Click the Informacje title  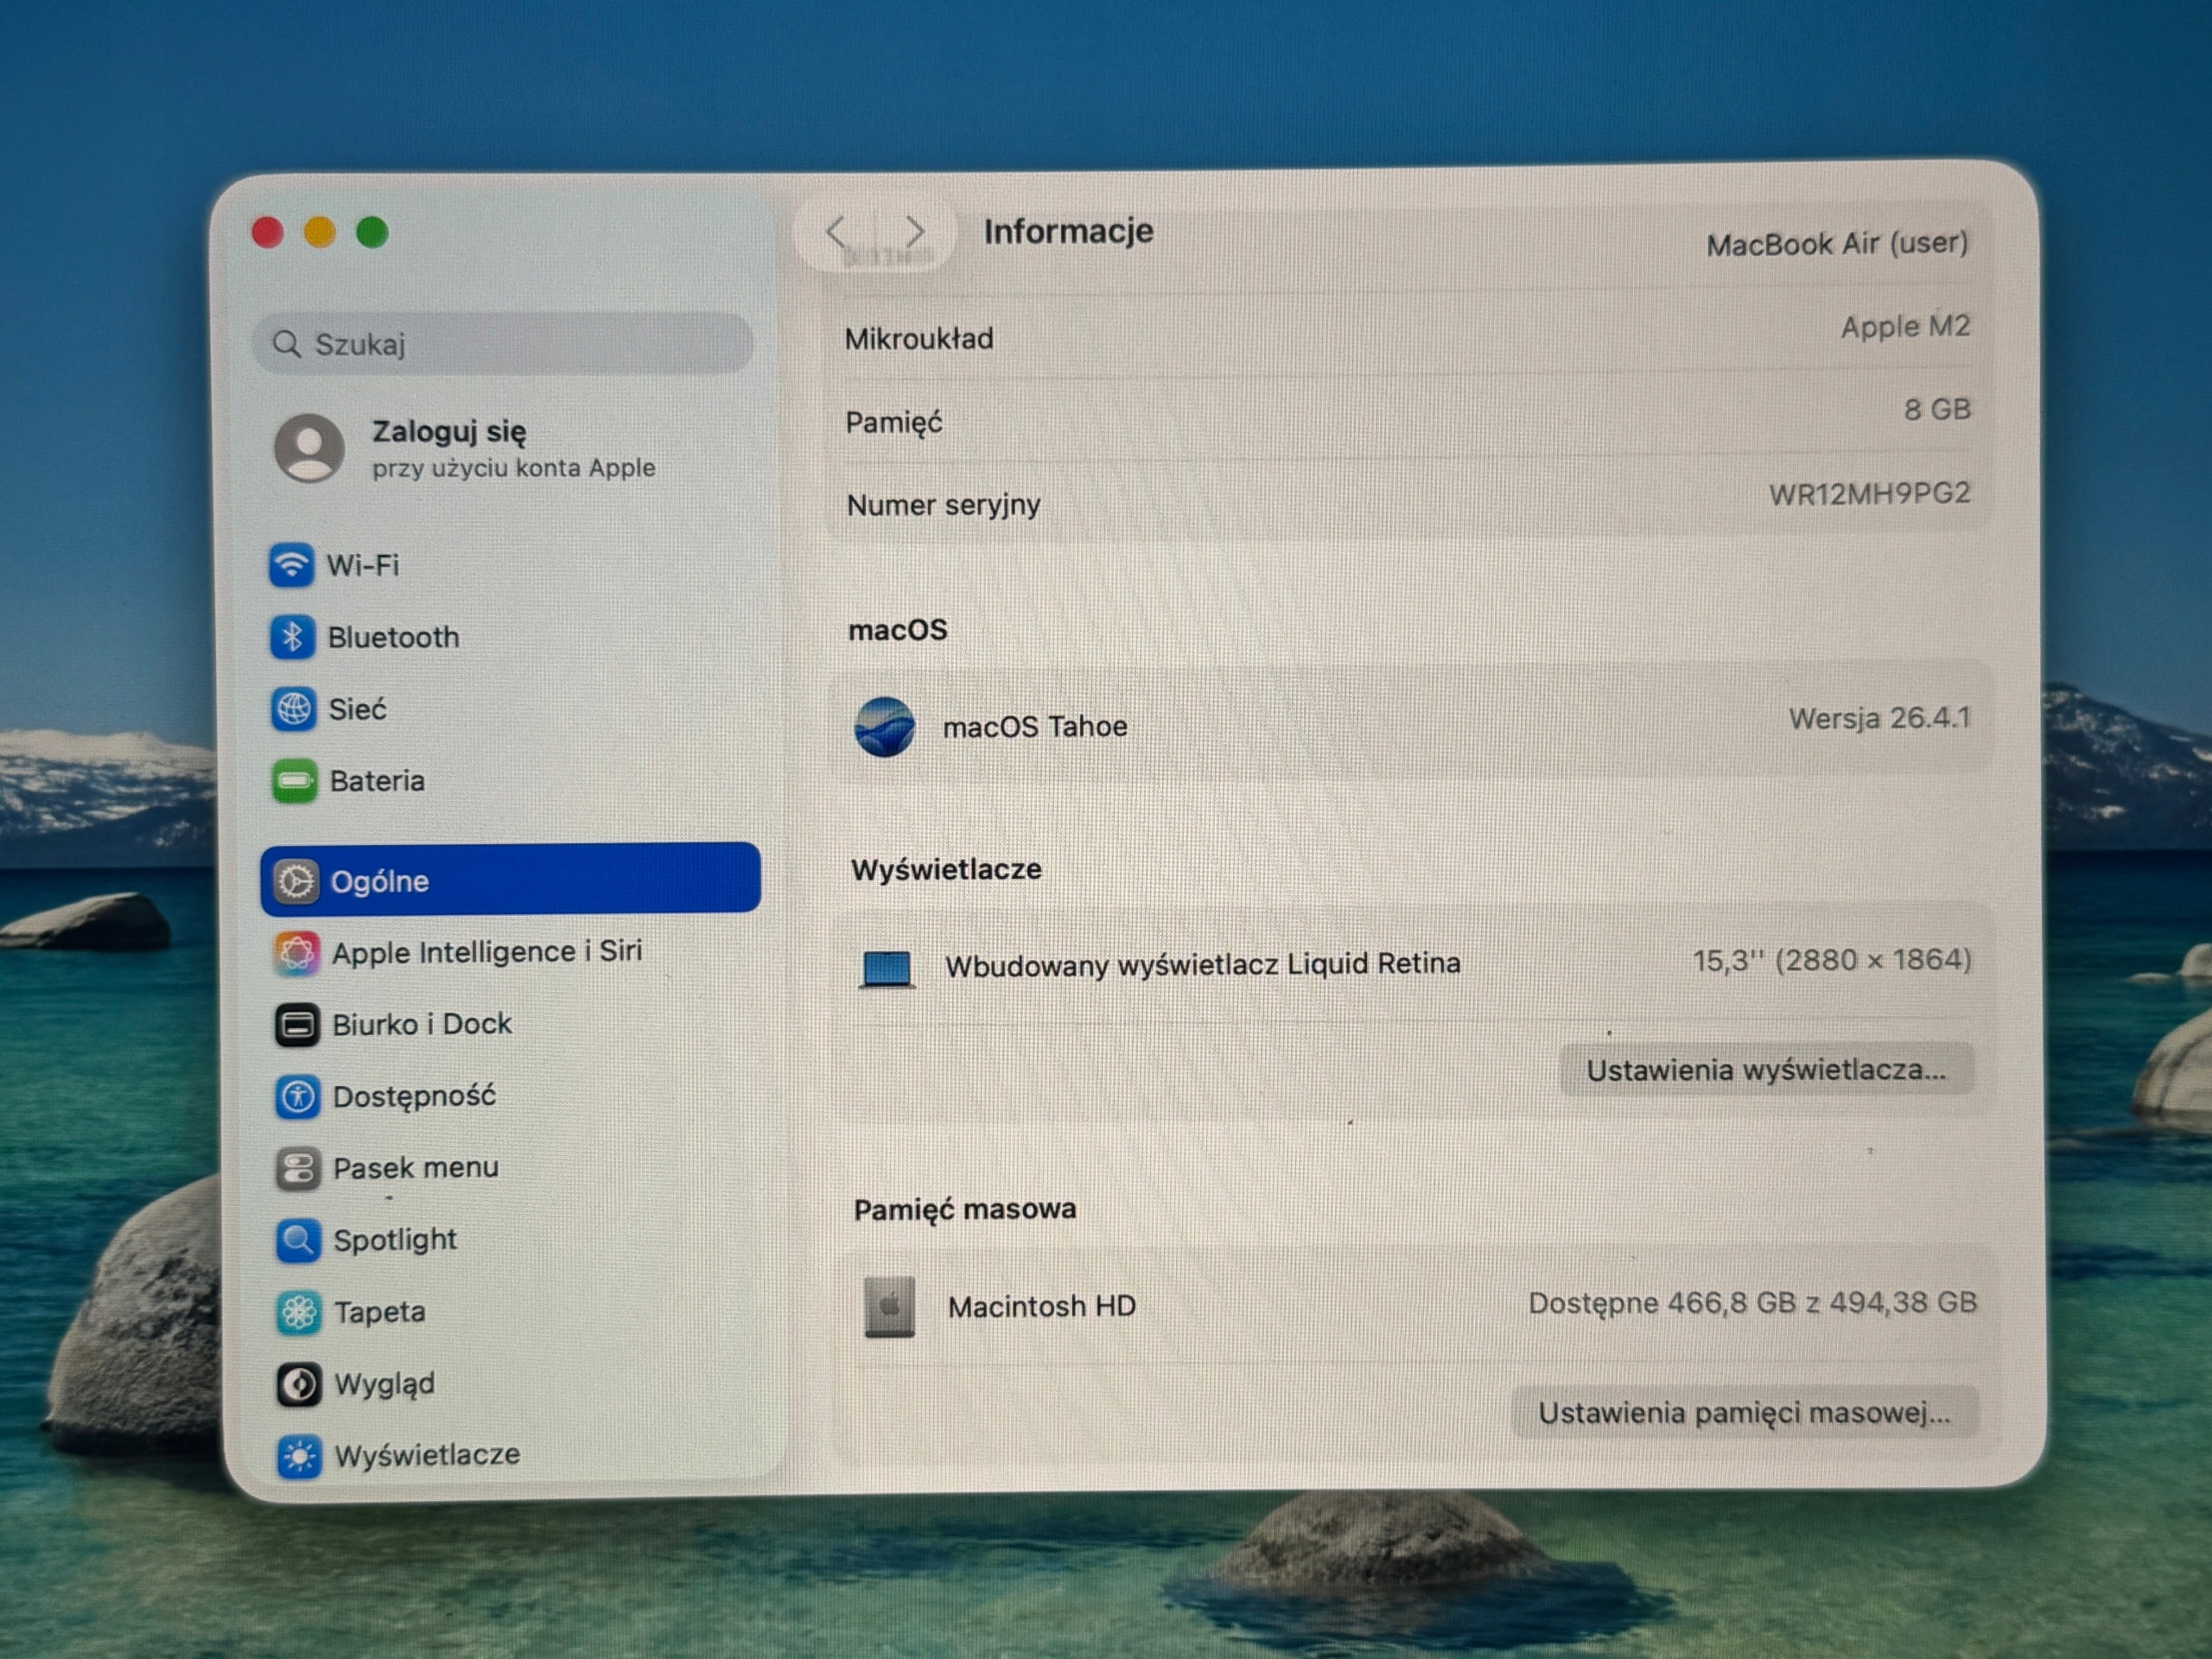[1068, 232]
